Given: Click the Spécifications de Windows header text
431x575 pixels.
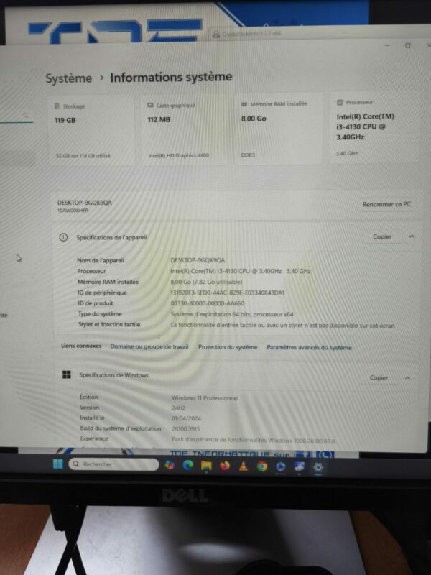Looking at the screenshot, I should pos(113,374).
